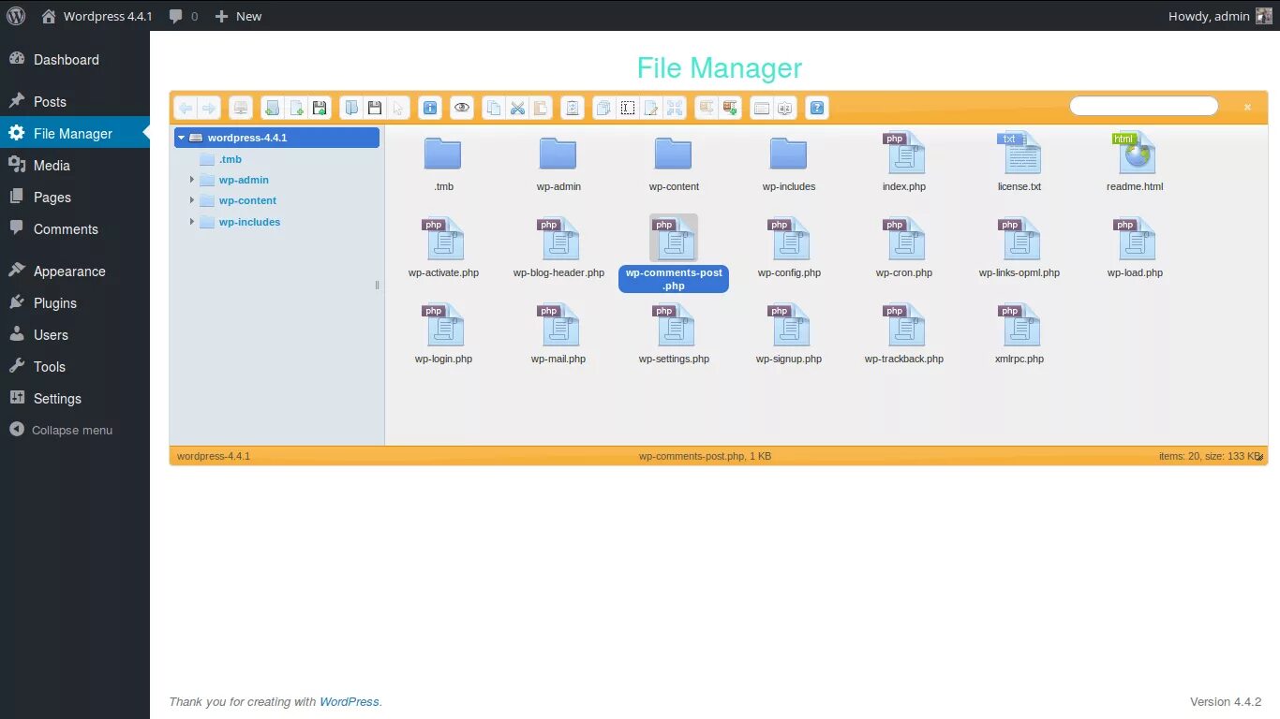Click the Copy toolbar icon
The image size is (1280, 719).
pos(494,108)
